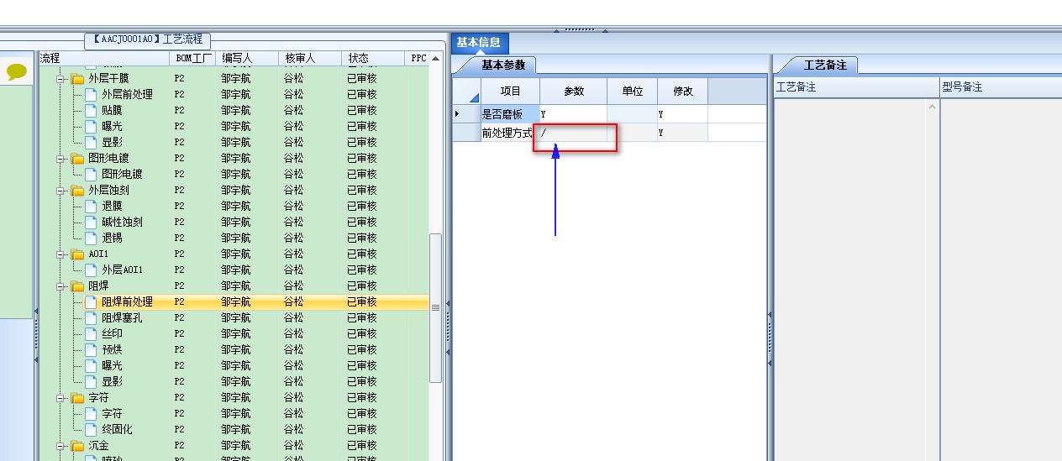
Task: Click the document icon beside 丝印
Action: [x=91, y=333]
